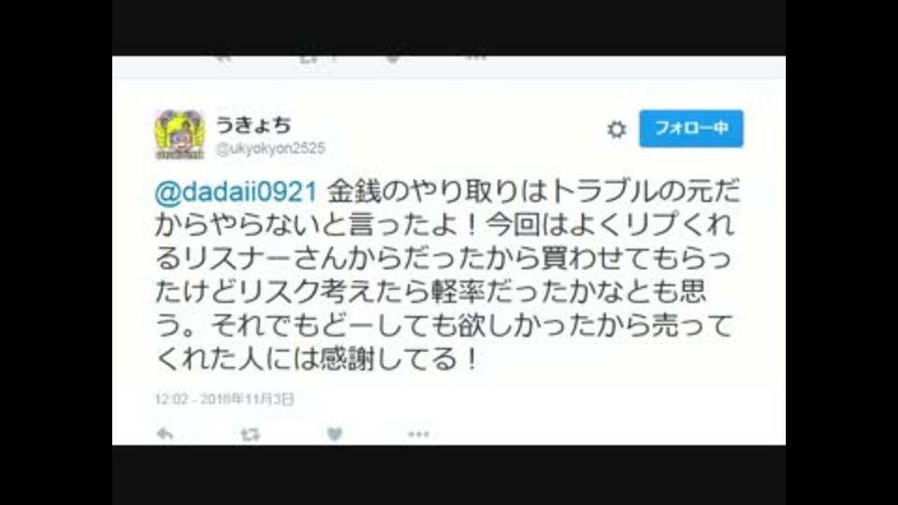Like the tweet with the heart icon
Image resolution: width=898 pixels, height=505 pixels.
[335, 434]
